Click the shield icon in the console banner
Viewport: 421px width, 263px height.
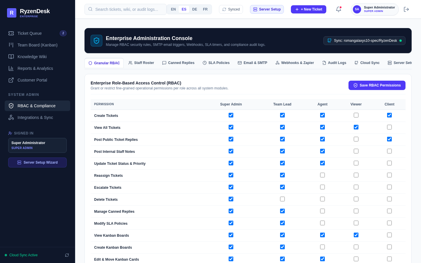(x=96, y=41)
